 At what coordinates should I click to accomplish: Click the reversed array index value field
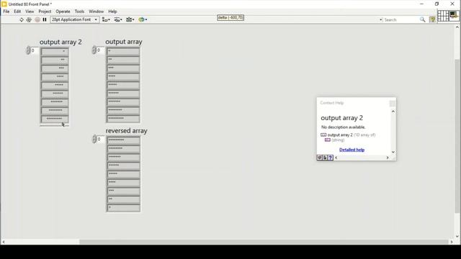coord(101,139)
